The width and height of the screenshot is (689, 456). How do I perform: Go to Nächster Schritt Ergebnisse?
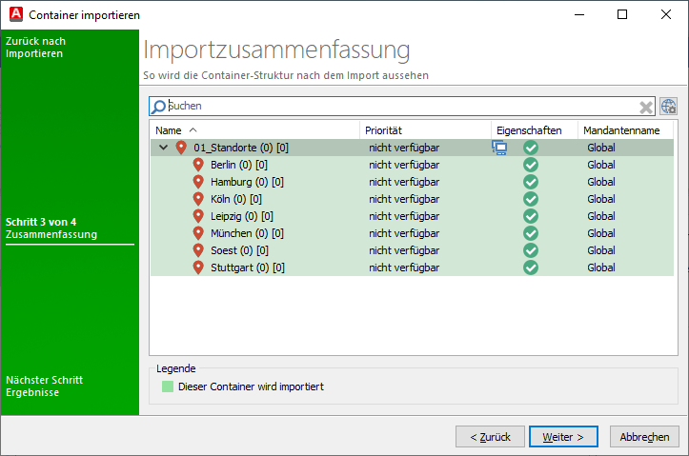44,387
